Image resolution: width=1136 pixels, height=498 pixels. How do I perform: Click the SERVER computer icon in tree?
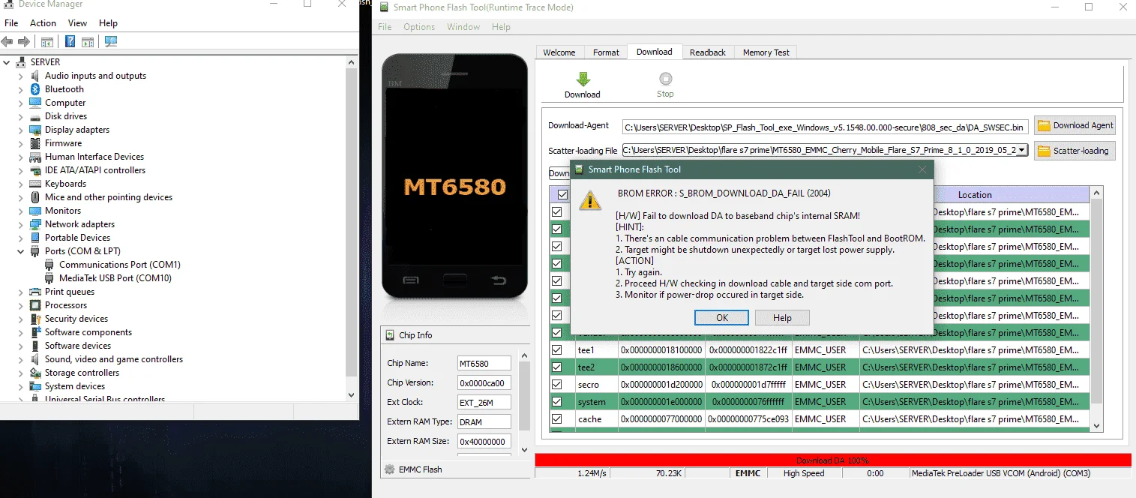(21, 62)
